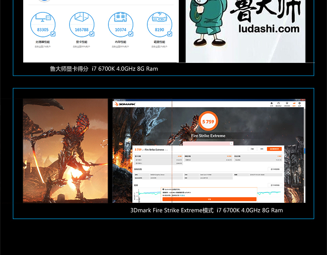
Task: Click the Fire Strike demon artwork on the left
Action: pyautogui.click(x=65, y=151)
